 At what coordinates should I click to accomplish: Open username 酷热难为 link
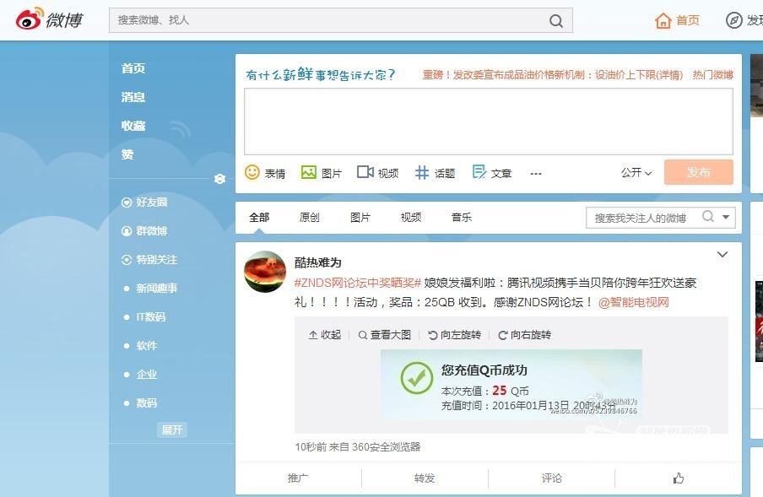pos(317,262)
